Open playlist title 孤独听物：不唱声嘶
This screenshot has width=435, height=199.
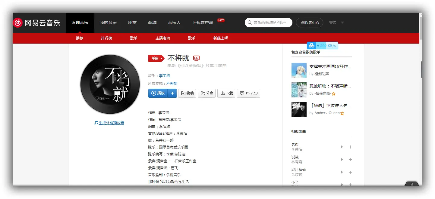click(330, 86)
